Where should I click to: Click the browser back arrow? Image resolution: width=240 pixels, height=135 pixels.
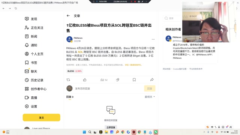3,8
